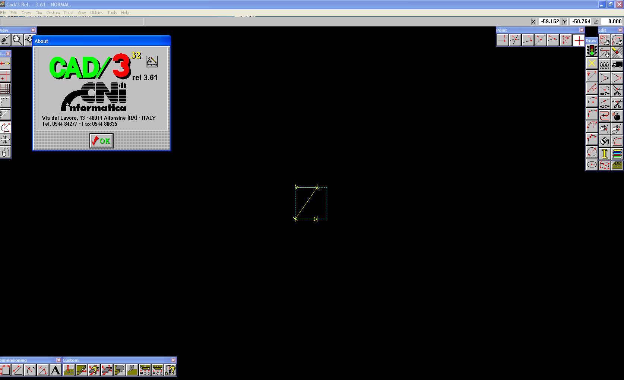
Task: Click the letter A dimension text tool
Action: 55,370
